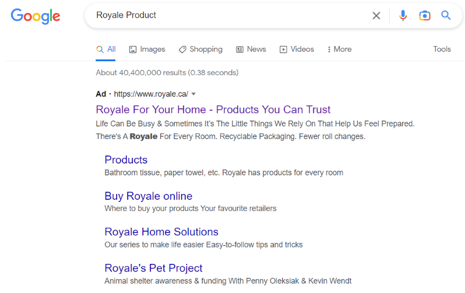Select the All results tab
Image resolution: width=465 pixels, height=293 pixels.
pyautogui.click(x=105, y=50)
